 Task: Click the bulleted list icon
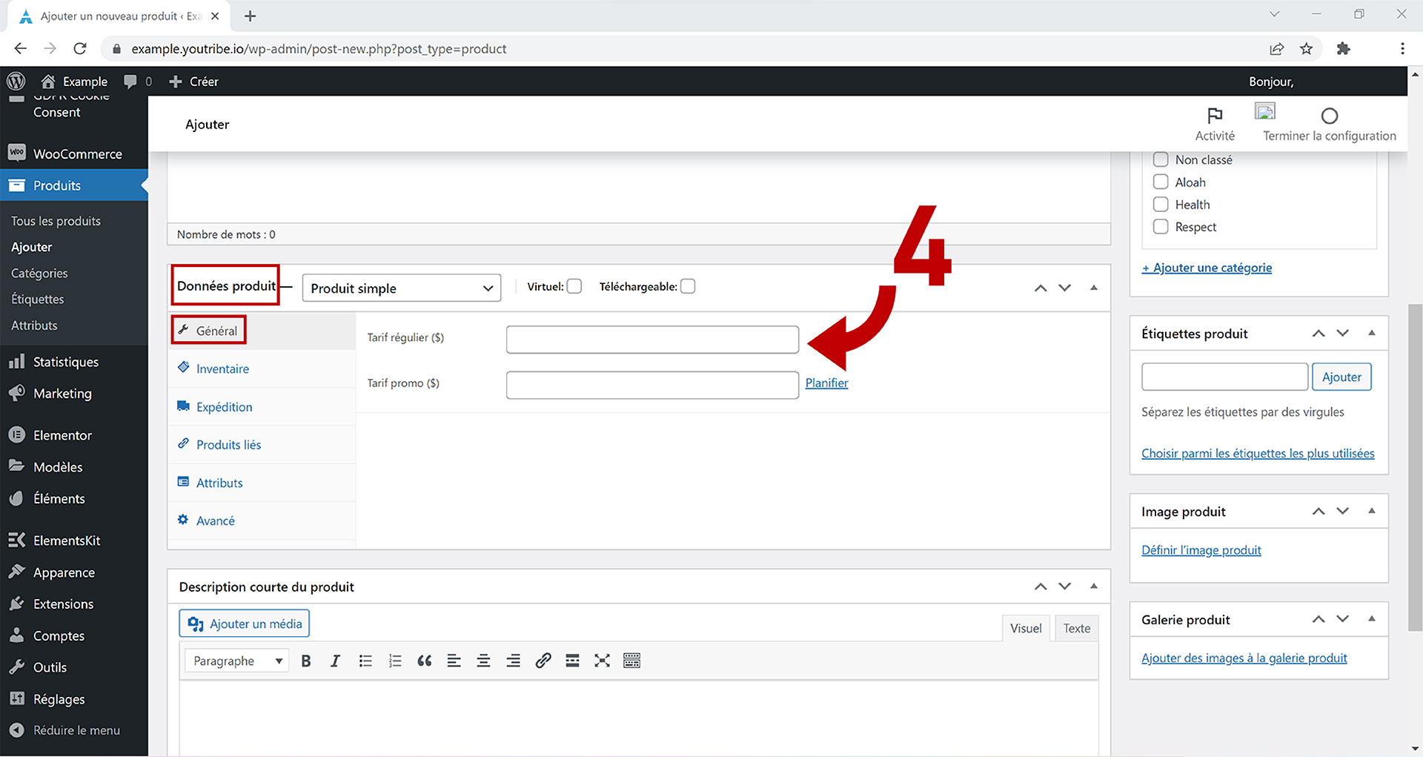[365, 661]
